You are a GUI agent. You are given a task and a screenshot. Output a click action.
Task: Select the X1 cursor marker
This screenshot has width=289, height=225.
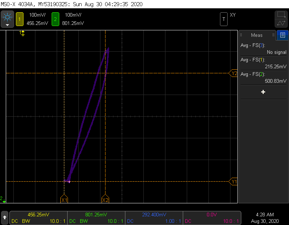(64, 199)
